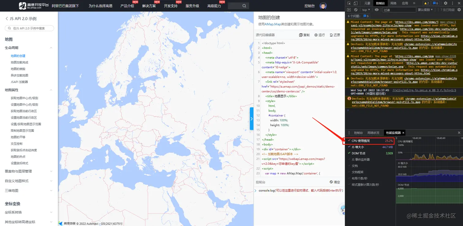This screenshot has width=463, height=226.
Task: Open the DevTools three-dot customize menu
Action: tap(452, 3)
